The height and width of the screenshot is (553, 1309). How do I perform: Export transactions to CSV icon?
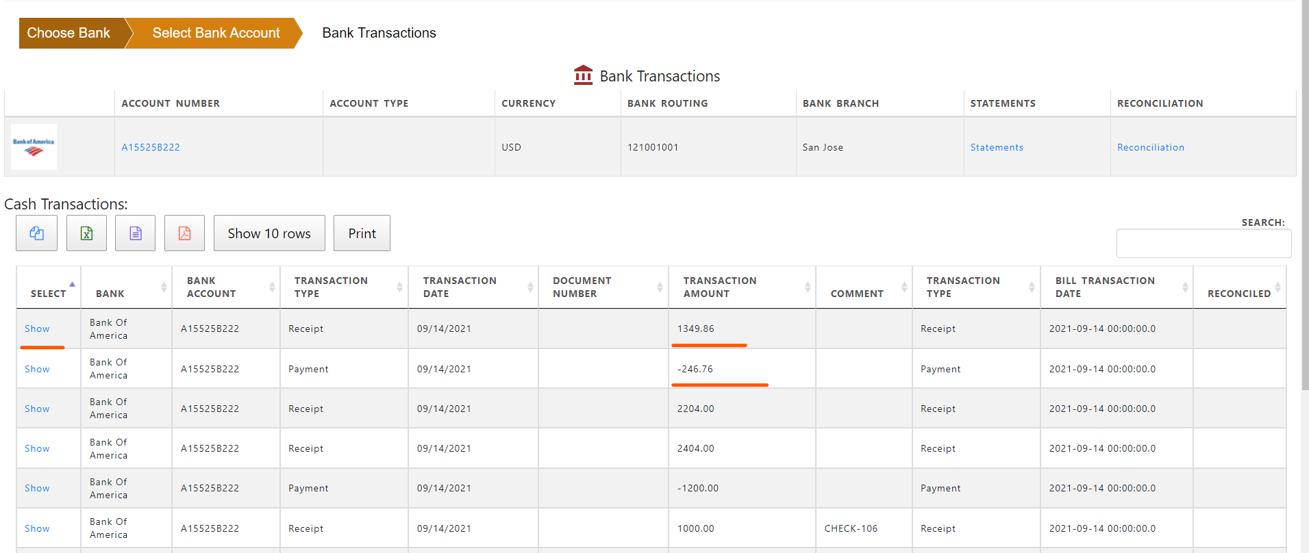(136, 233)
